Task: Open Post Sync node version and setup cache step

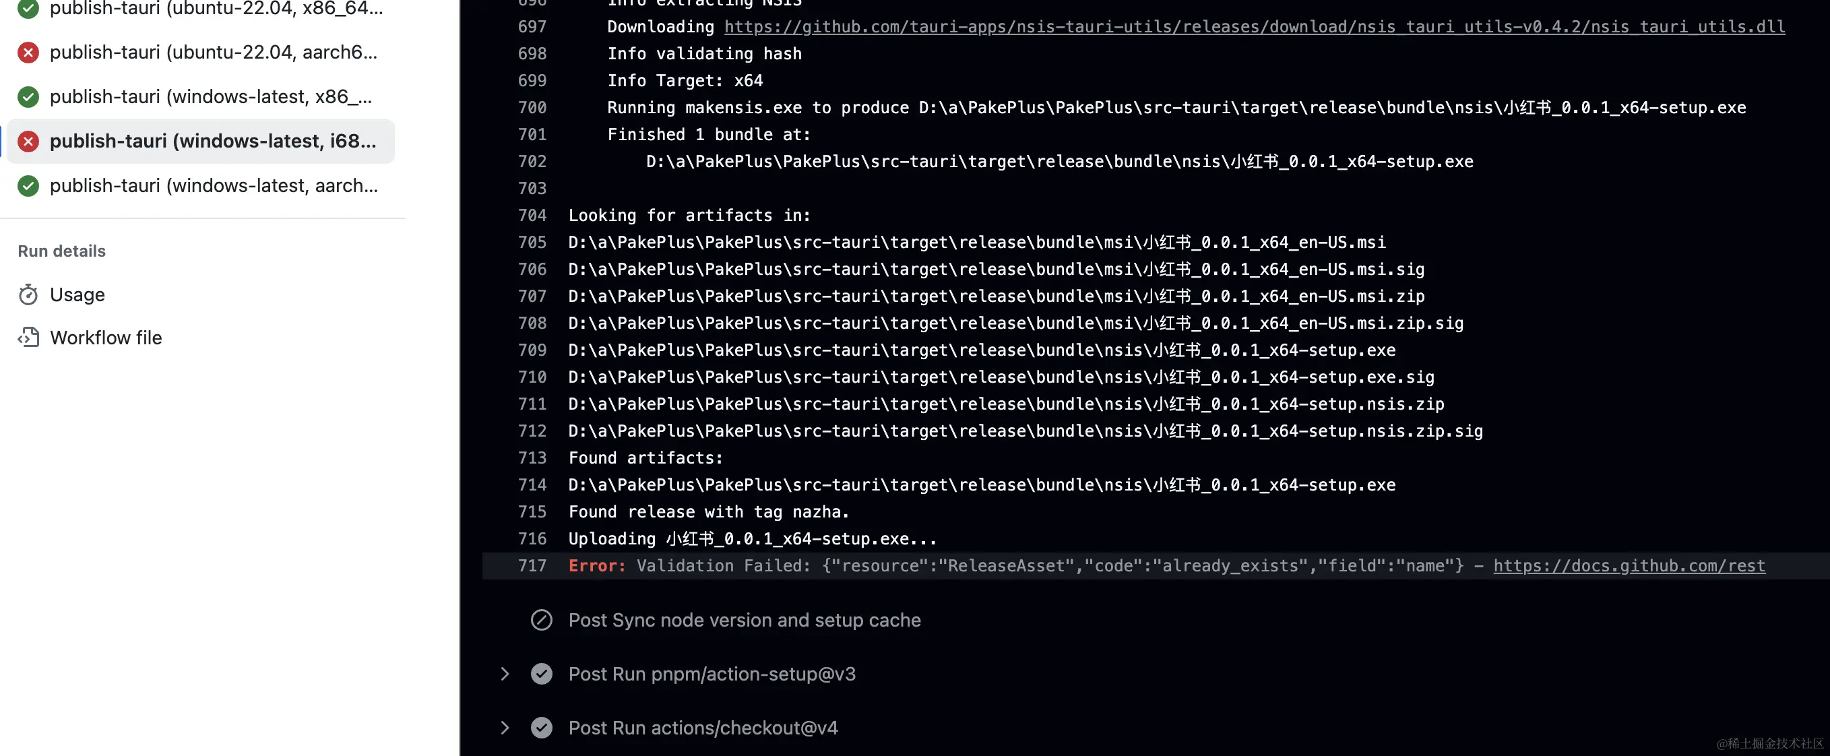Action: coord(744,621)
